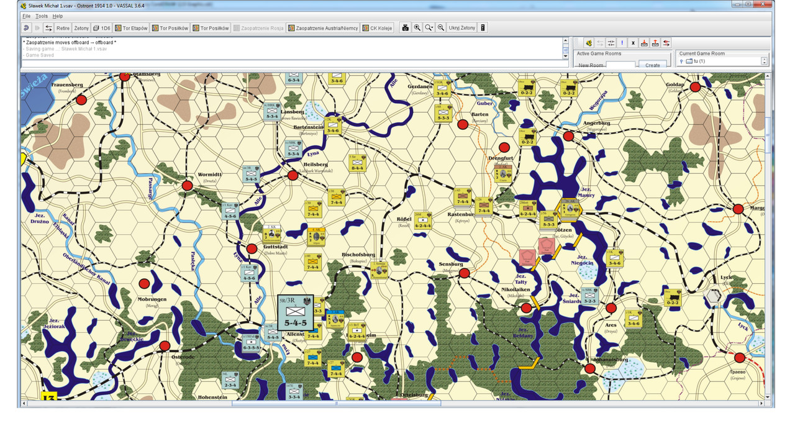The image size is (795, 446).
Task: Click the New Room name field
Action: (620, 65)
